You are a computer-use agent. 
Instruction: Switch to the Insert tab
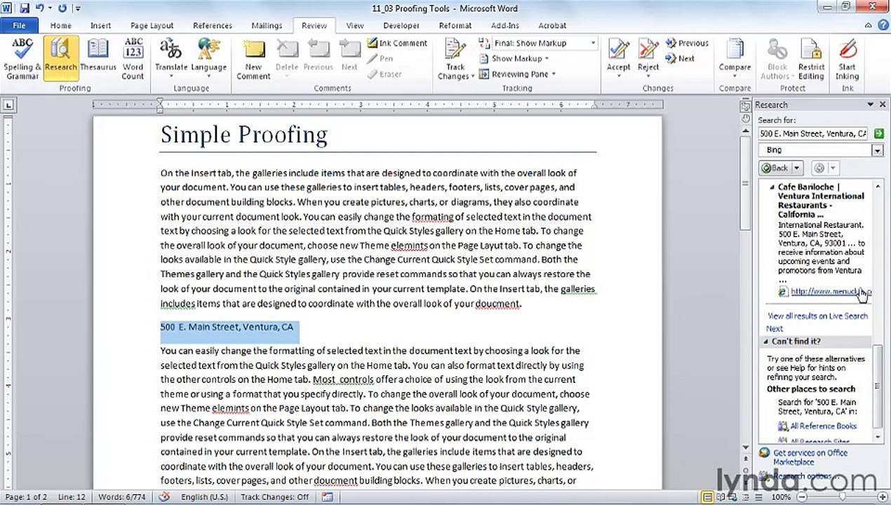pyautogui.click(x=100, y=25)
